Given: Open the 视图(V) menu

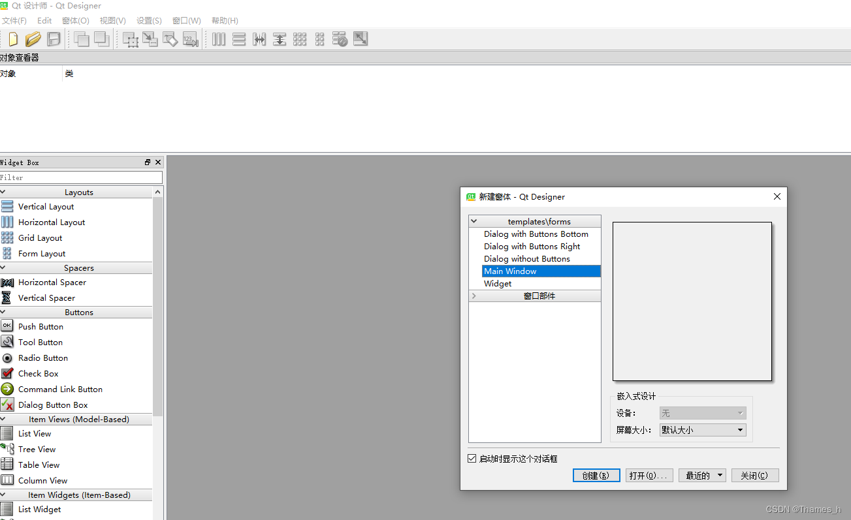Looking at the screenshot, I should coord(113,21).
